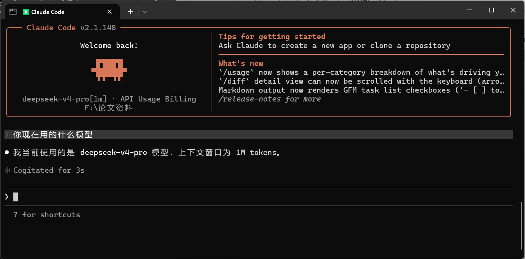
Task: Click the prompt input line
Action: 259,197
